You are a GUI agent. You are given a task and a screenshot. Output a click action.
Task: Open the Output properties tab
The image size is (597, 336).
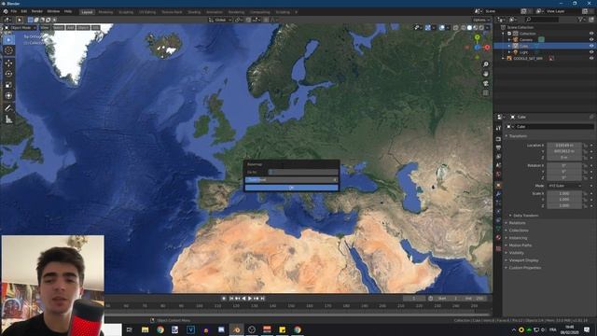point(498,147)
